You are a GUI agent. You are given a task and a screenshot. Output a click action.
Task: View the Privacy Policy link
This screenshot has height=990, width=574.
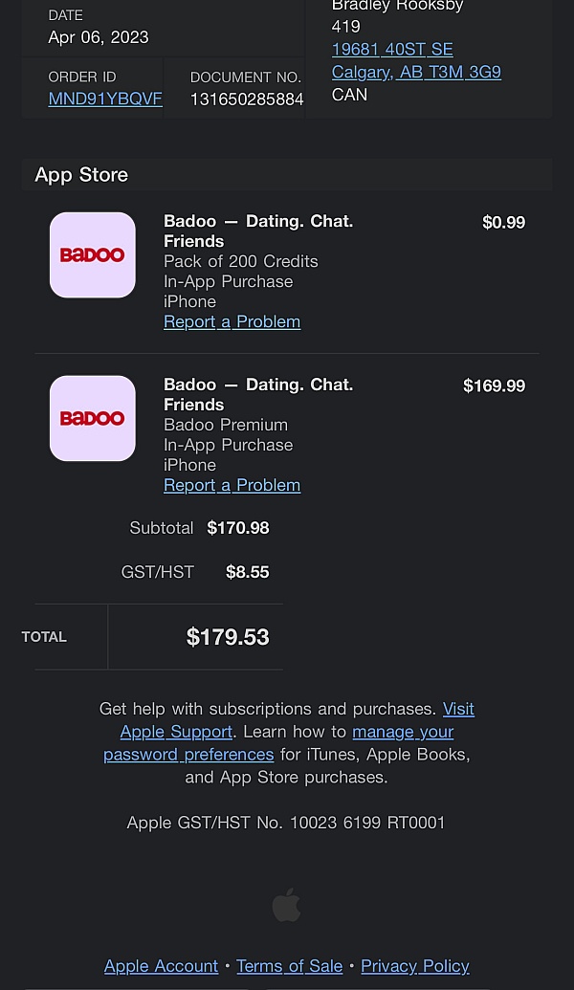coord(414,966)
